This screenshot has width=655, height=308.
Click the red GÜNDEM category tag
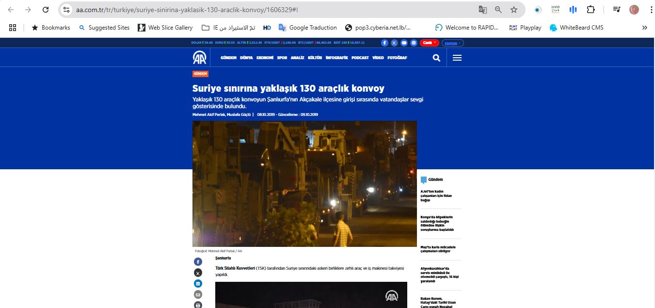click(x=200, y=74)
